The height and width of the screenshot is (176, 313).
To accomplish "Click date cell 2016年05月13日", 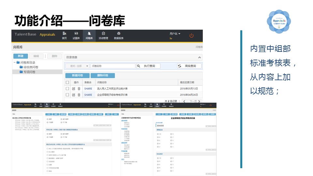I will [x=189, y=89].
